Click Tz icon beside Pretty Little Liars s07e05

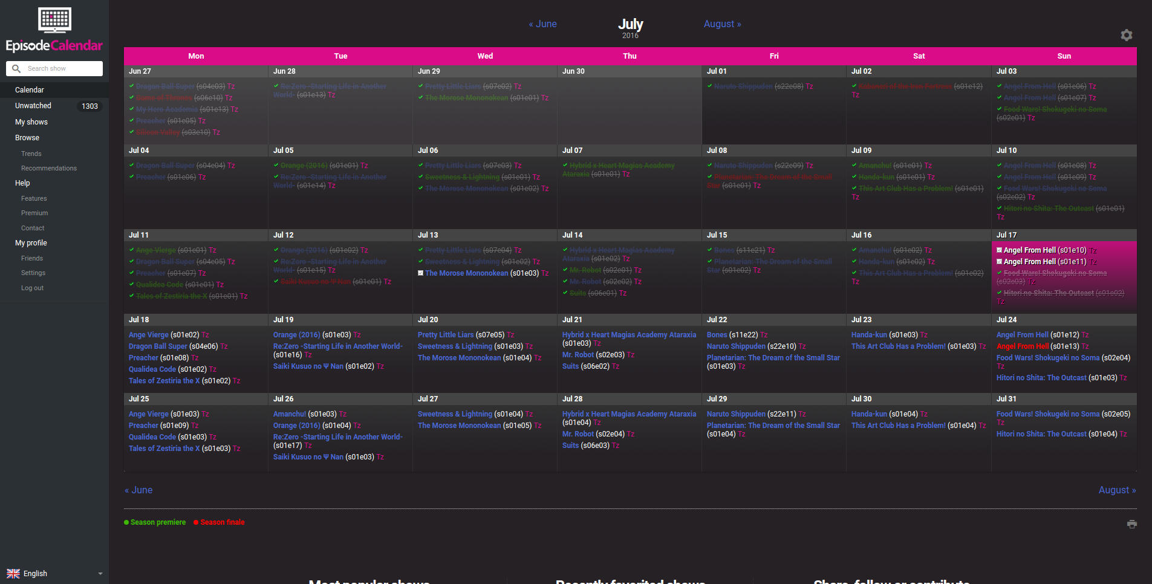click(x=510, y=335)
